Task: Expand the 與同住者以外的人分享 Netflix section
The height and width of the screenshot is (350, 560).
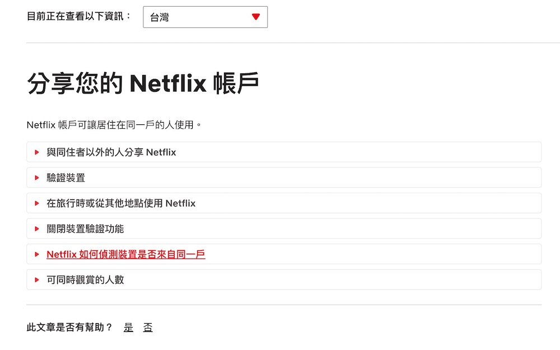Action: (111, 152)
